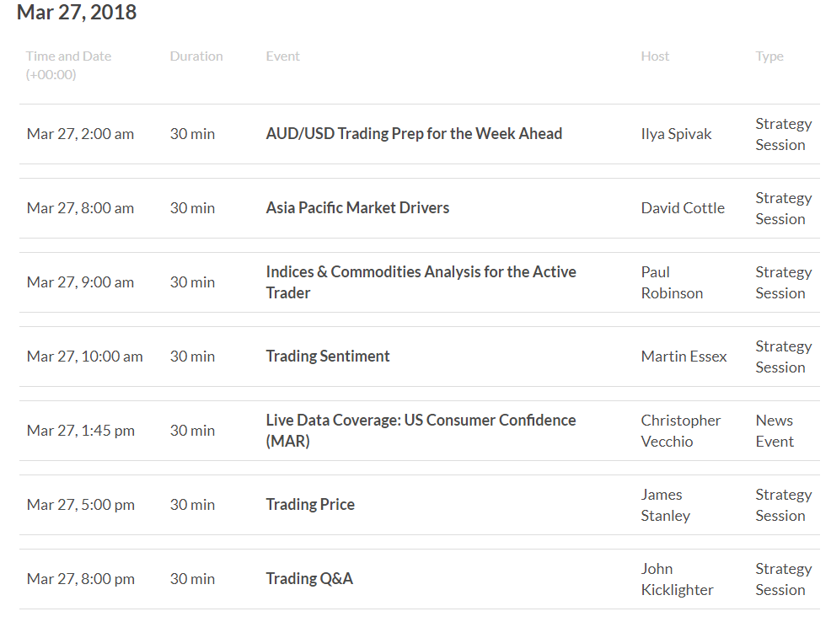831x622 pixels.
Task: Click host name James Stanley
Action: click(x=666, y=505)
